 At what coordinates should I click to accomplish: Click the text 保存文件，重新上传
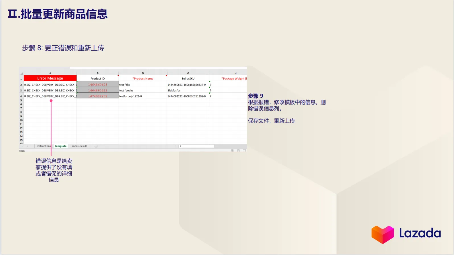point(271,121)
